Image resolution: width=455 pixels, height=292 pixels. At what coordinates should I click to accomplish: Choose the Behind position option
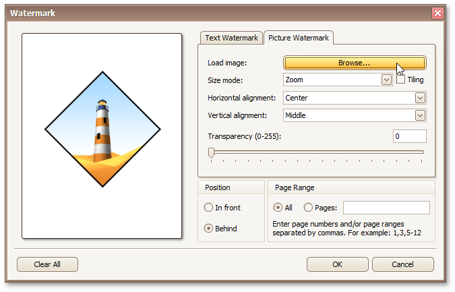pos(209,229)
